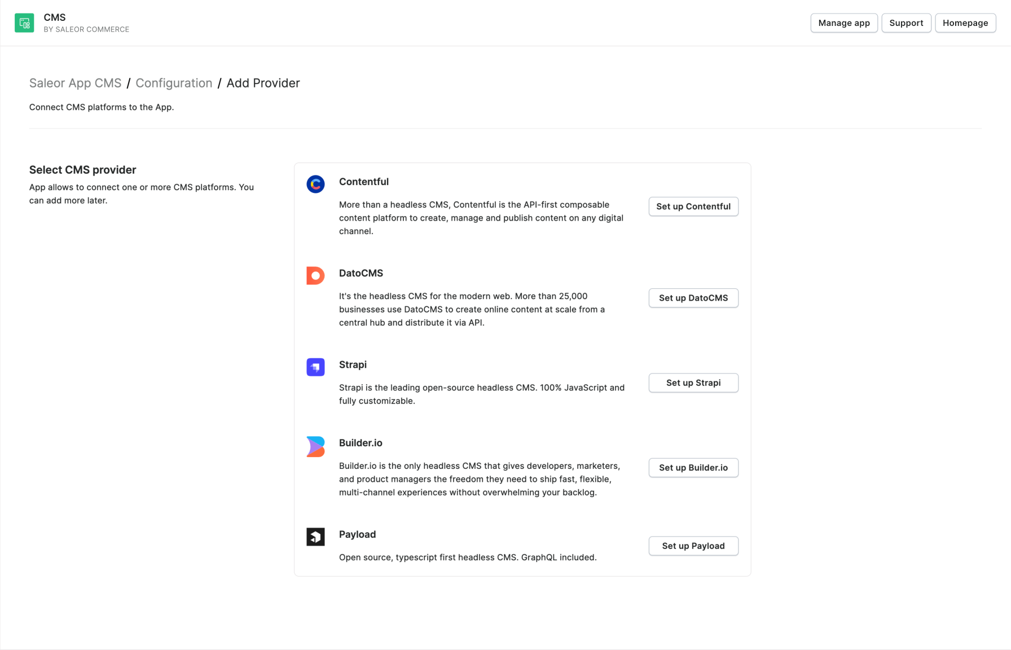The height and width of the screenshot is (650, 1011).
Task: Click the Strapi logo icon
Action: (315, 367)
